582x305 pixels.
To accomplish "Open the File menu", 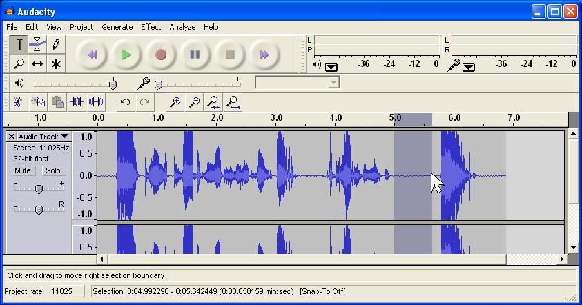I will (x=12, y=27).
